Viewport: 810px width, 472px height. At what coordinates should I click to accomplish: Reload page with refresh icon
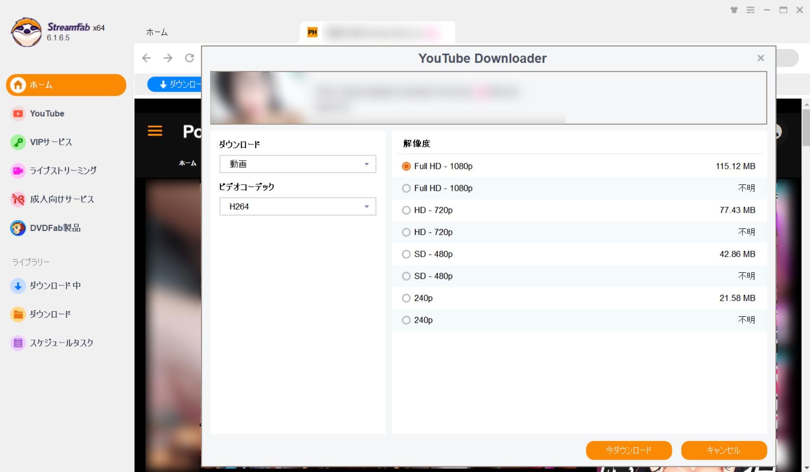(x=189, y=58)
